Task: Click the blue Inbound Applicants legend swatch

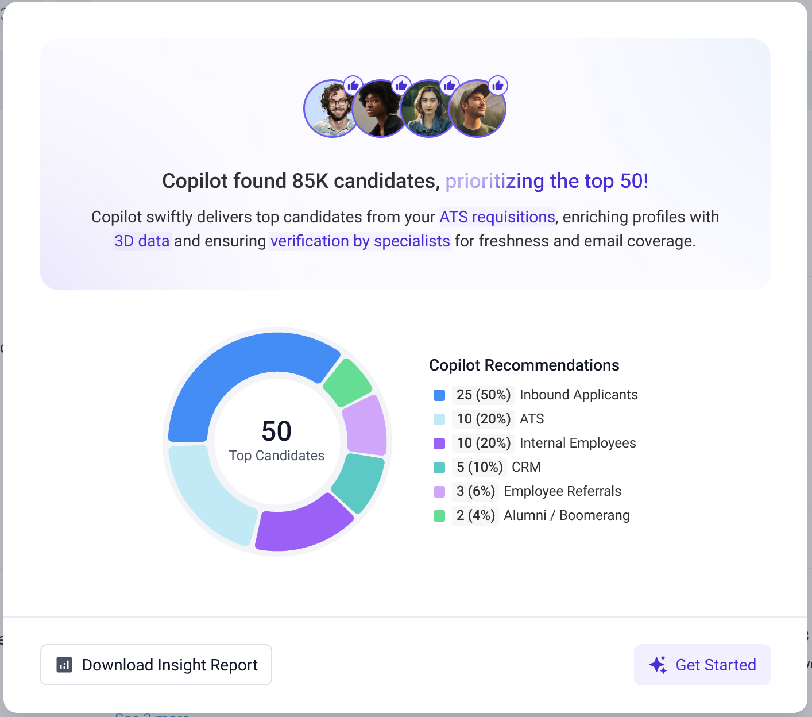Action: pyautogui.click(x=439, y=395)
